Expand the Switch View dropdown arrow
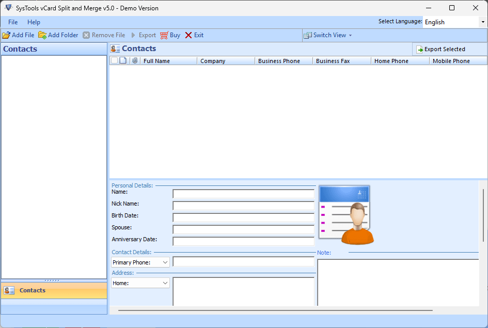 tap(351, 36)
